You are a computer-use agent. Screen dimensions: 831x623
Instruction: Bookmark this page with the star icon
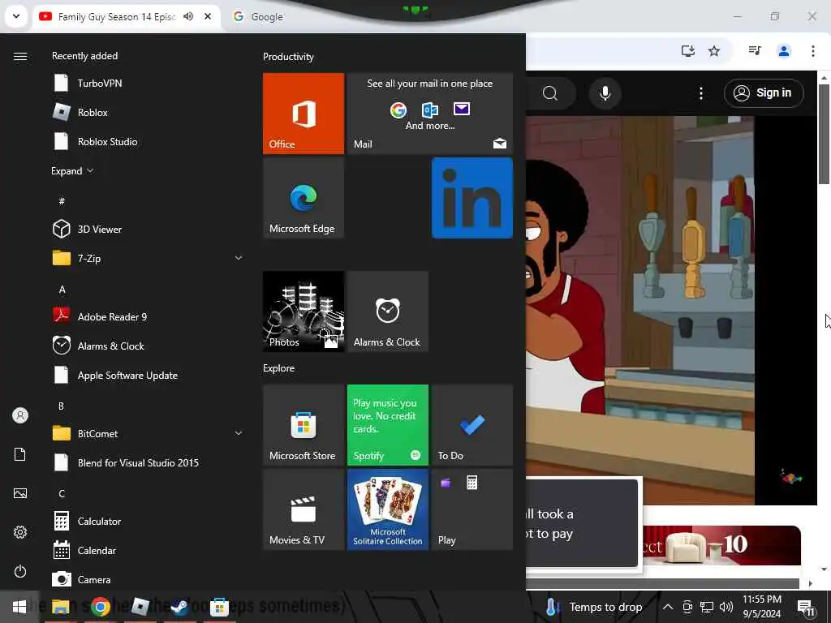coord(714,51)
